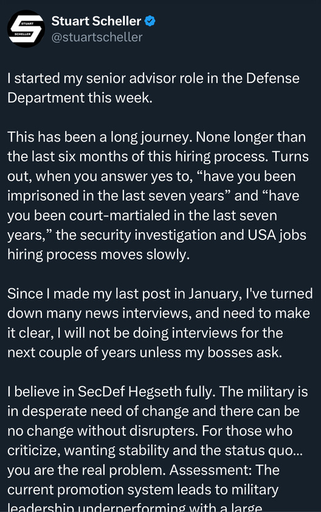Image resolution: width=321 pixels, height=512 pixels.
Task: Click the S logo inside the avatar
Action: [26, 29]
